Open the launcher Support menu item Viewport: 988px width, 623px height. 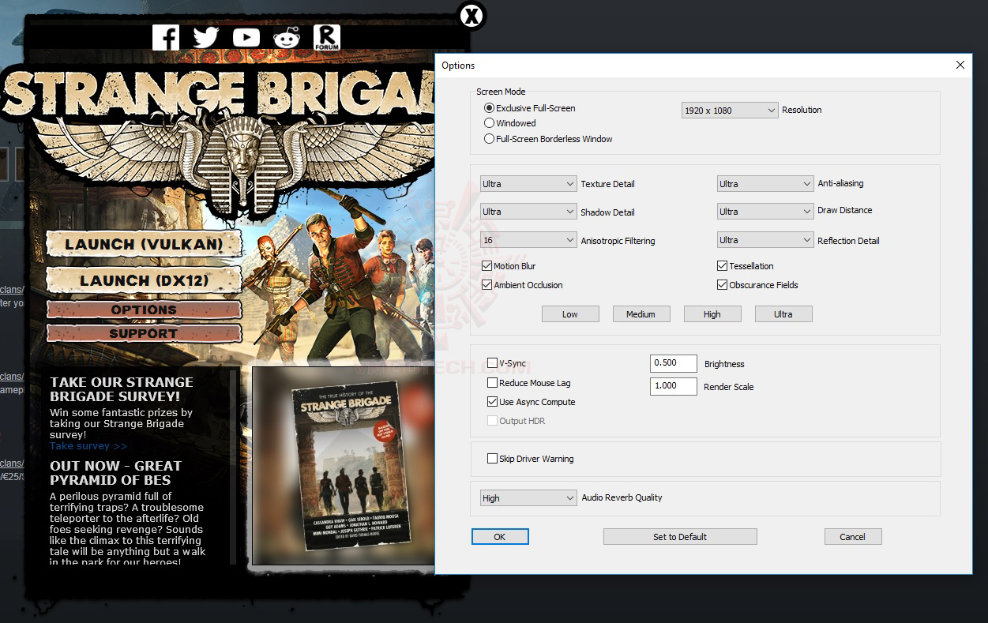point(144,333)
